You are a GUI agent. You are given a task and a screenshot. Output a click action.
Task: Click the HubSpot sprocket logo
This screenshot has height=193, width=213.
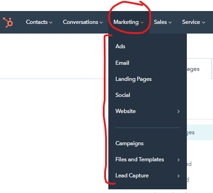[x=8, y=23]
